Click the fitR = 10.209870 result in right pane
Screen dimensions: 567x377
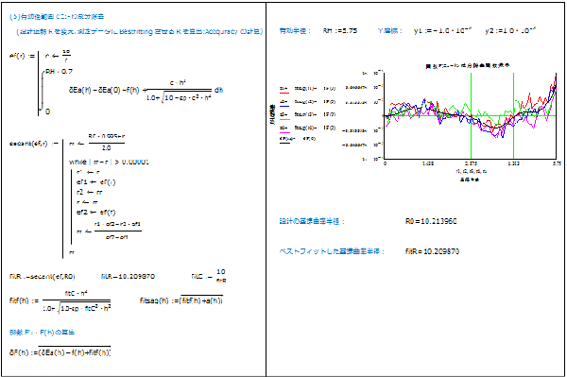(x=432, y=251)
